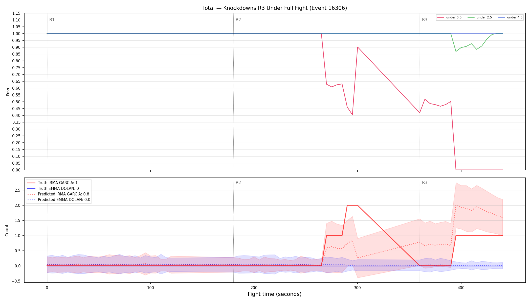This screenshot has width=531, height=303.
Task: Click the 0.0 tick on Count axis
Action: [x=17, y=266]
